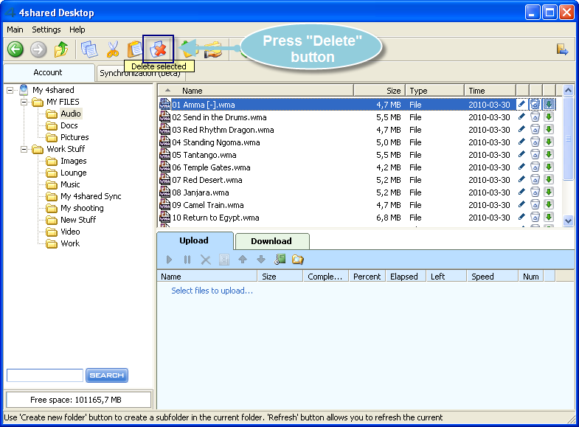Collapse the Work Stuff tree node

click(x=24, y=149)
